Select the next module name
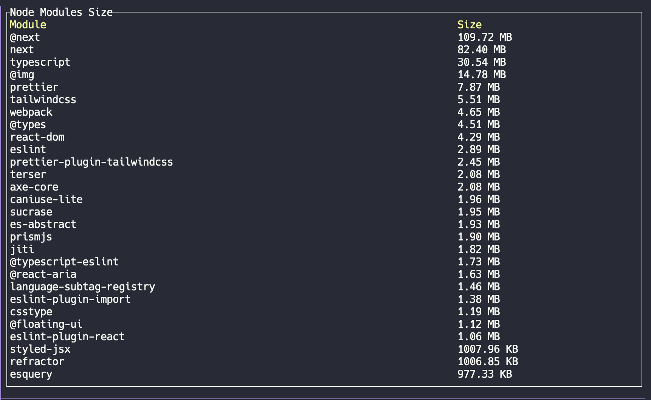The width and height of the screenshot is (651, 400). click(22, 50)
